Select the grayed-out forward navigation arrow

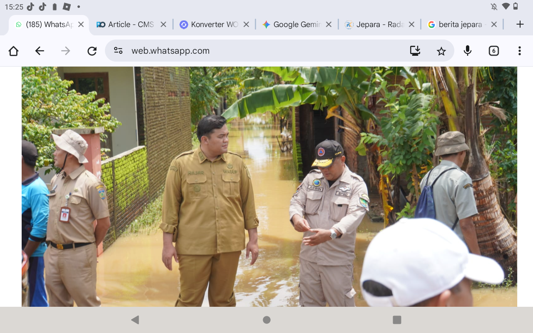(x=65, y=50)
